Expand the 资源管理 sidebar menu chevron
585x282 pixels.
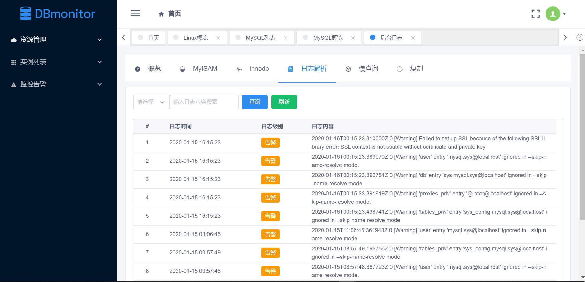click(99, 40)
